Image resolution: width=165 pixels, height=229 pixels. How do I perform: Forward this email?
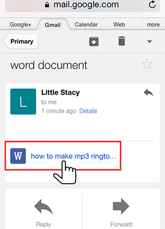pos(121,212)
